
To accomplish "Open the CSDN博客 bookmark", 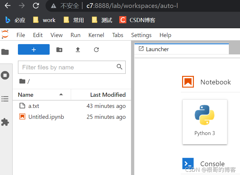I will coord(137,20).
